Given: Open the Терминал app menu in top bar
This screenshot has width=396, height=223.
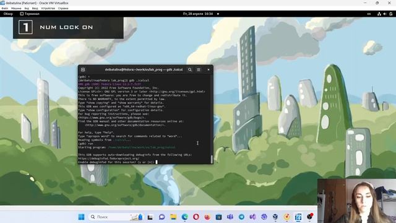Looking at the screenshot, I should pyautogui.click(x=30, y=14).
